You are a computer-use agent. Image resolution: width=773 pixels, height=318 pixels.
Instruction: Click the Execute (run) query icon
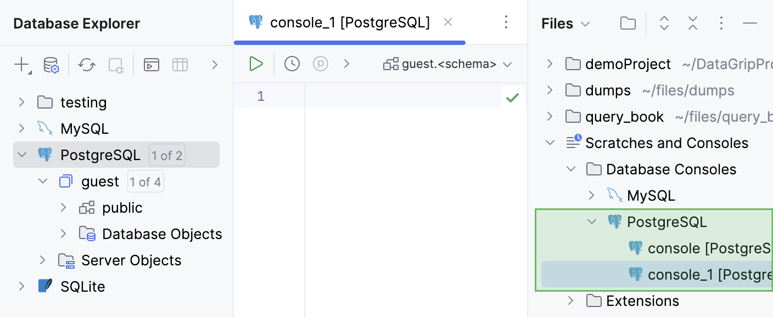click(256, 64)
